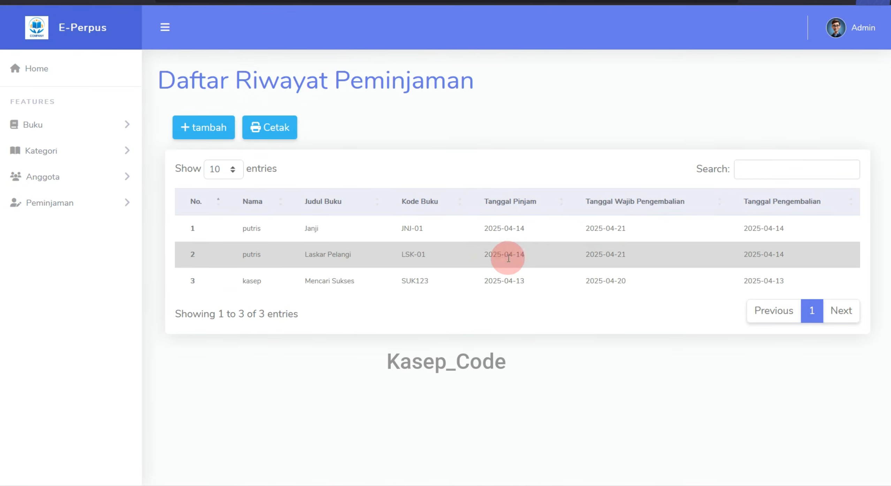This screenshot has width=891, height=486.
Task: Open the Peminjaman sidebar menu
Action: tap(71, 203)
